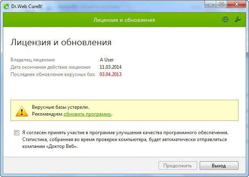Screen dimensions: 249x177
Task: Open the language globe icon
Action: (x=225, y=20)
